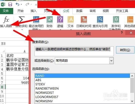This screenshot has width=135, height=104.
Task: Switch to the 开发工具 (Developer) tab
Action: click(122, 11)
